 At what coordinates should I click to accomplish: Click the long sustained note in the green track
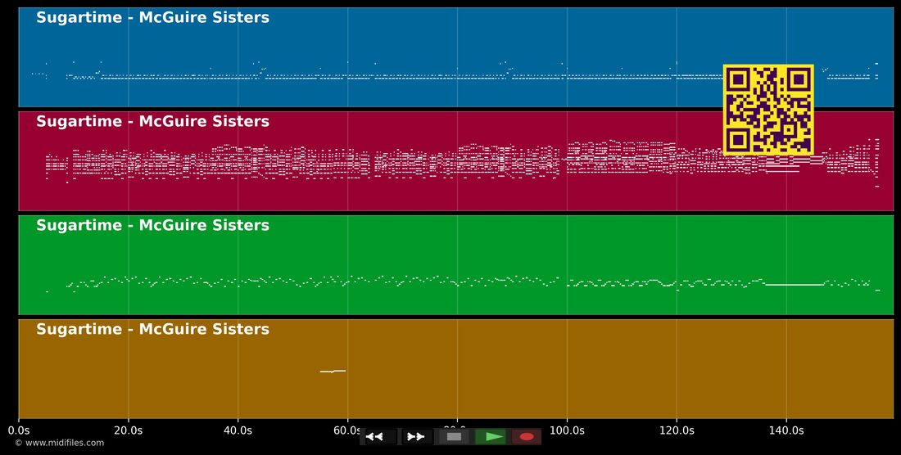pos(795,284)
